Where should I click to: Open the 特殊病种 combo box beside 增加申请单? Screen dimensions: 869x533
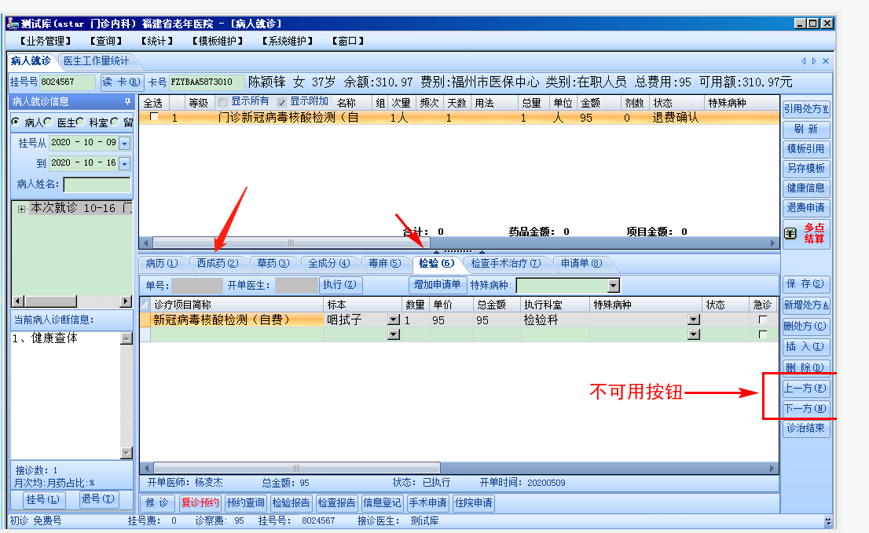click(568, 286)
